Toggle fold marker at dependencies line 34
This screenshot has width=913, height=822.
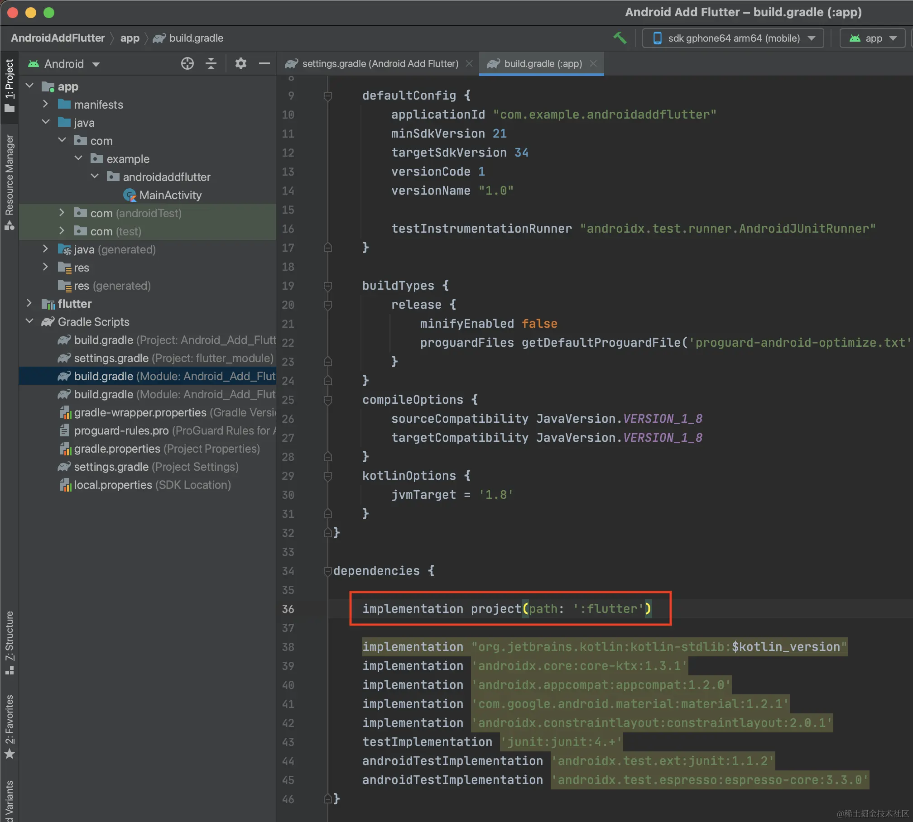coord(328,571)
